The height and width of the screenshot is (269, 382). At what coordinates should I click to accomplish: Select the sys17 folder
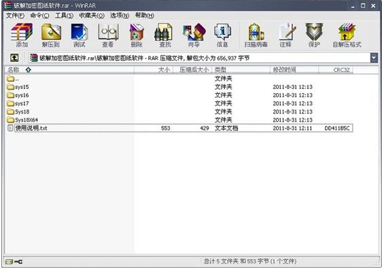pyautogui.click(x=18, y=103)
